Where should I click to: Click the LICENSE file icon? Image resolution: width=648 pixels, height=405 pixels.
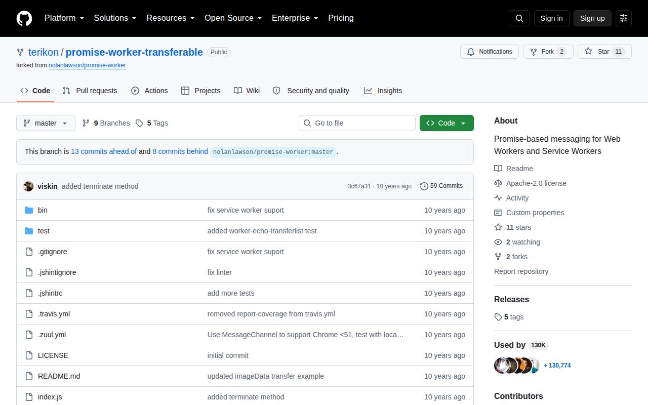(29, 355)
